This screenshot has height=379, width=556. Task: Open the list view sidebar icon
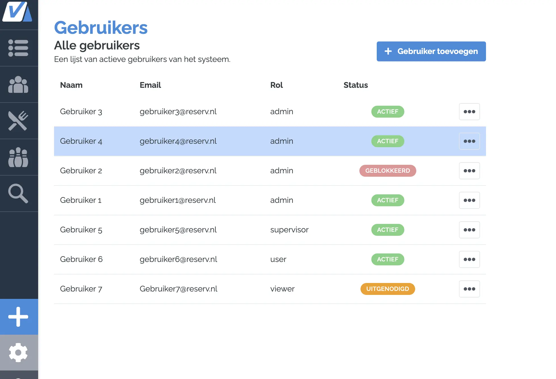tap(18, 48)
